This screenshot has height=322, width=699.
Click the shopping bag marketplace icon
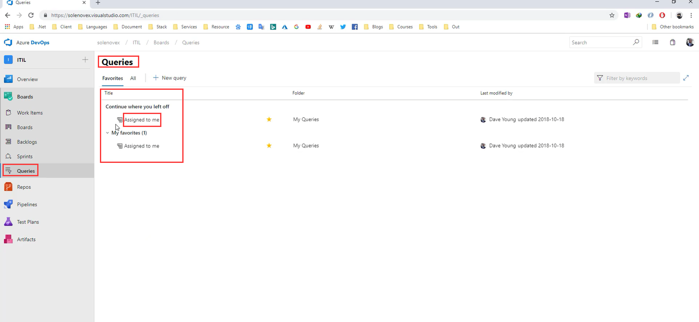click(x=673, y=43)
